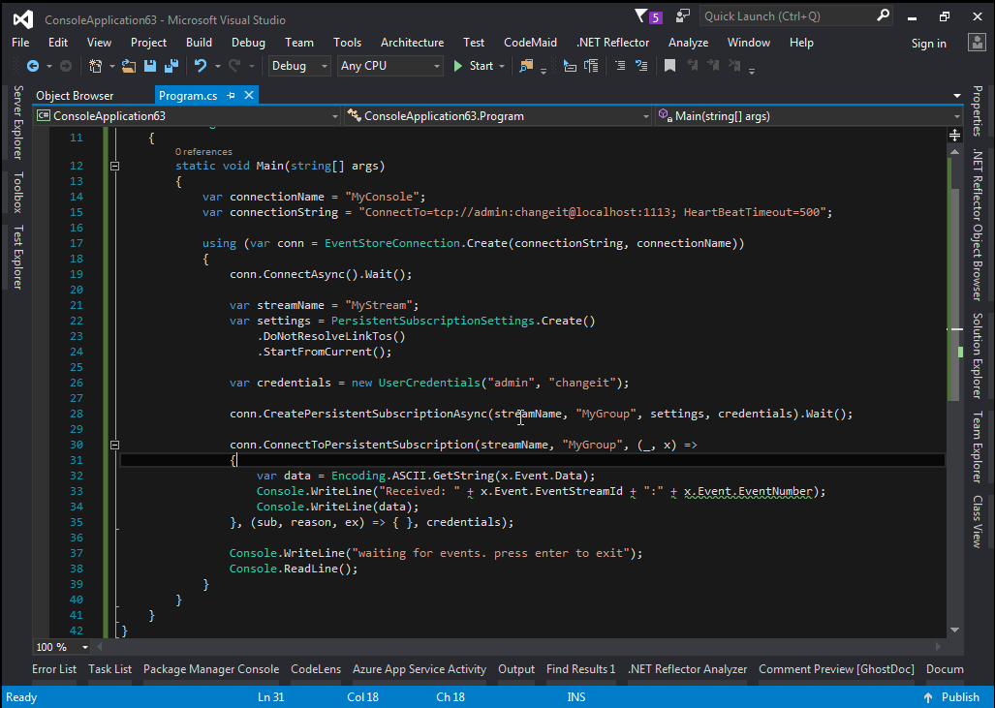Collapse the lambda block at line 30
Viewport: 995px width, 708px height.
115,445
